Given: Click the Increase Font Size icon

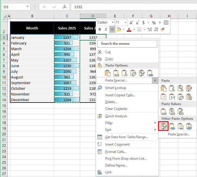Looking at the screenshot, I should pyautogui.click(x=131, y=23).
